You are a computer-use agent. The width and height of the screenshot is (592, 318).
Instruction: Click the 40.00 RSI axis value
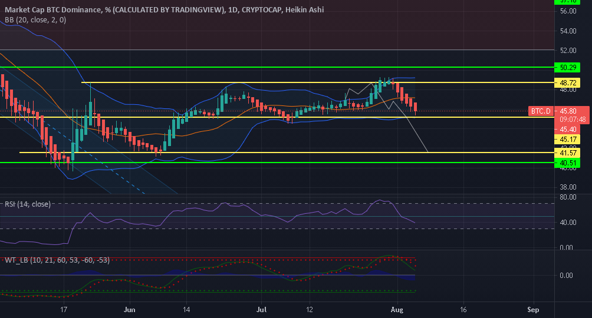568,223
